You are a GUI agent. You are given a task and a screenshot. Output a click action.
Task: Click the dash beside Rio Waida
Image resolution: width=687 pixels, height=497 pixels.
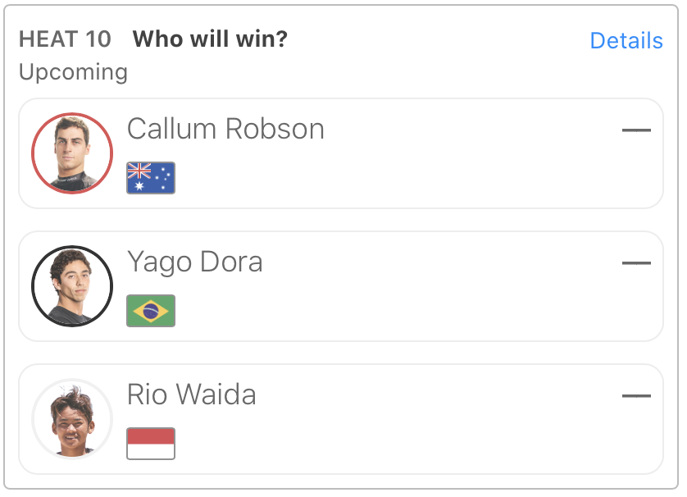(636, 396)
